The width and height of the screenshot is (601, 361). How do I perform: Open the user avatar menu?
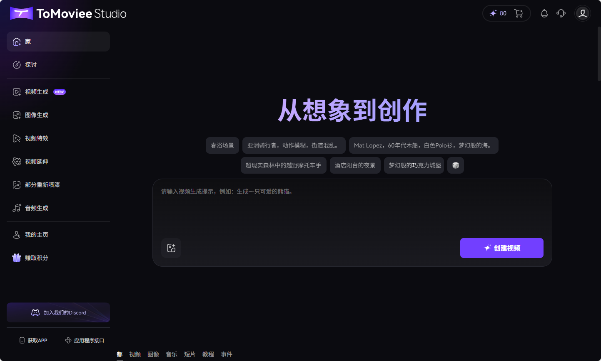pos(582,13)
